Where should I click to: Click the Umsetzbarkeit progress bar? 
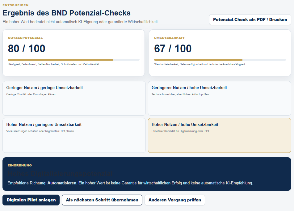pyautogui.click(x=220, y=60)
